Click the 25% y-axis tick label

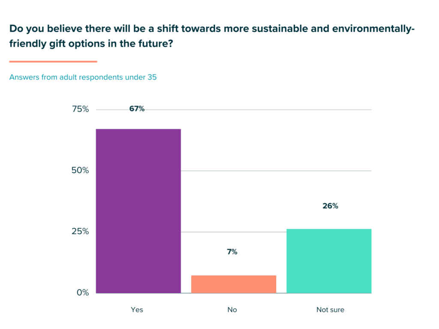[x=80, y=232]
